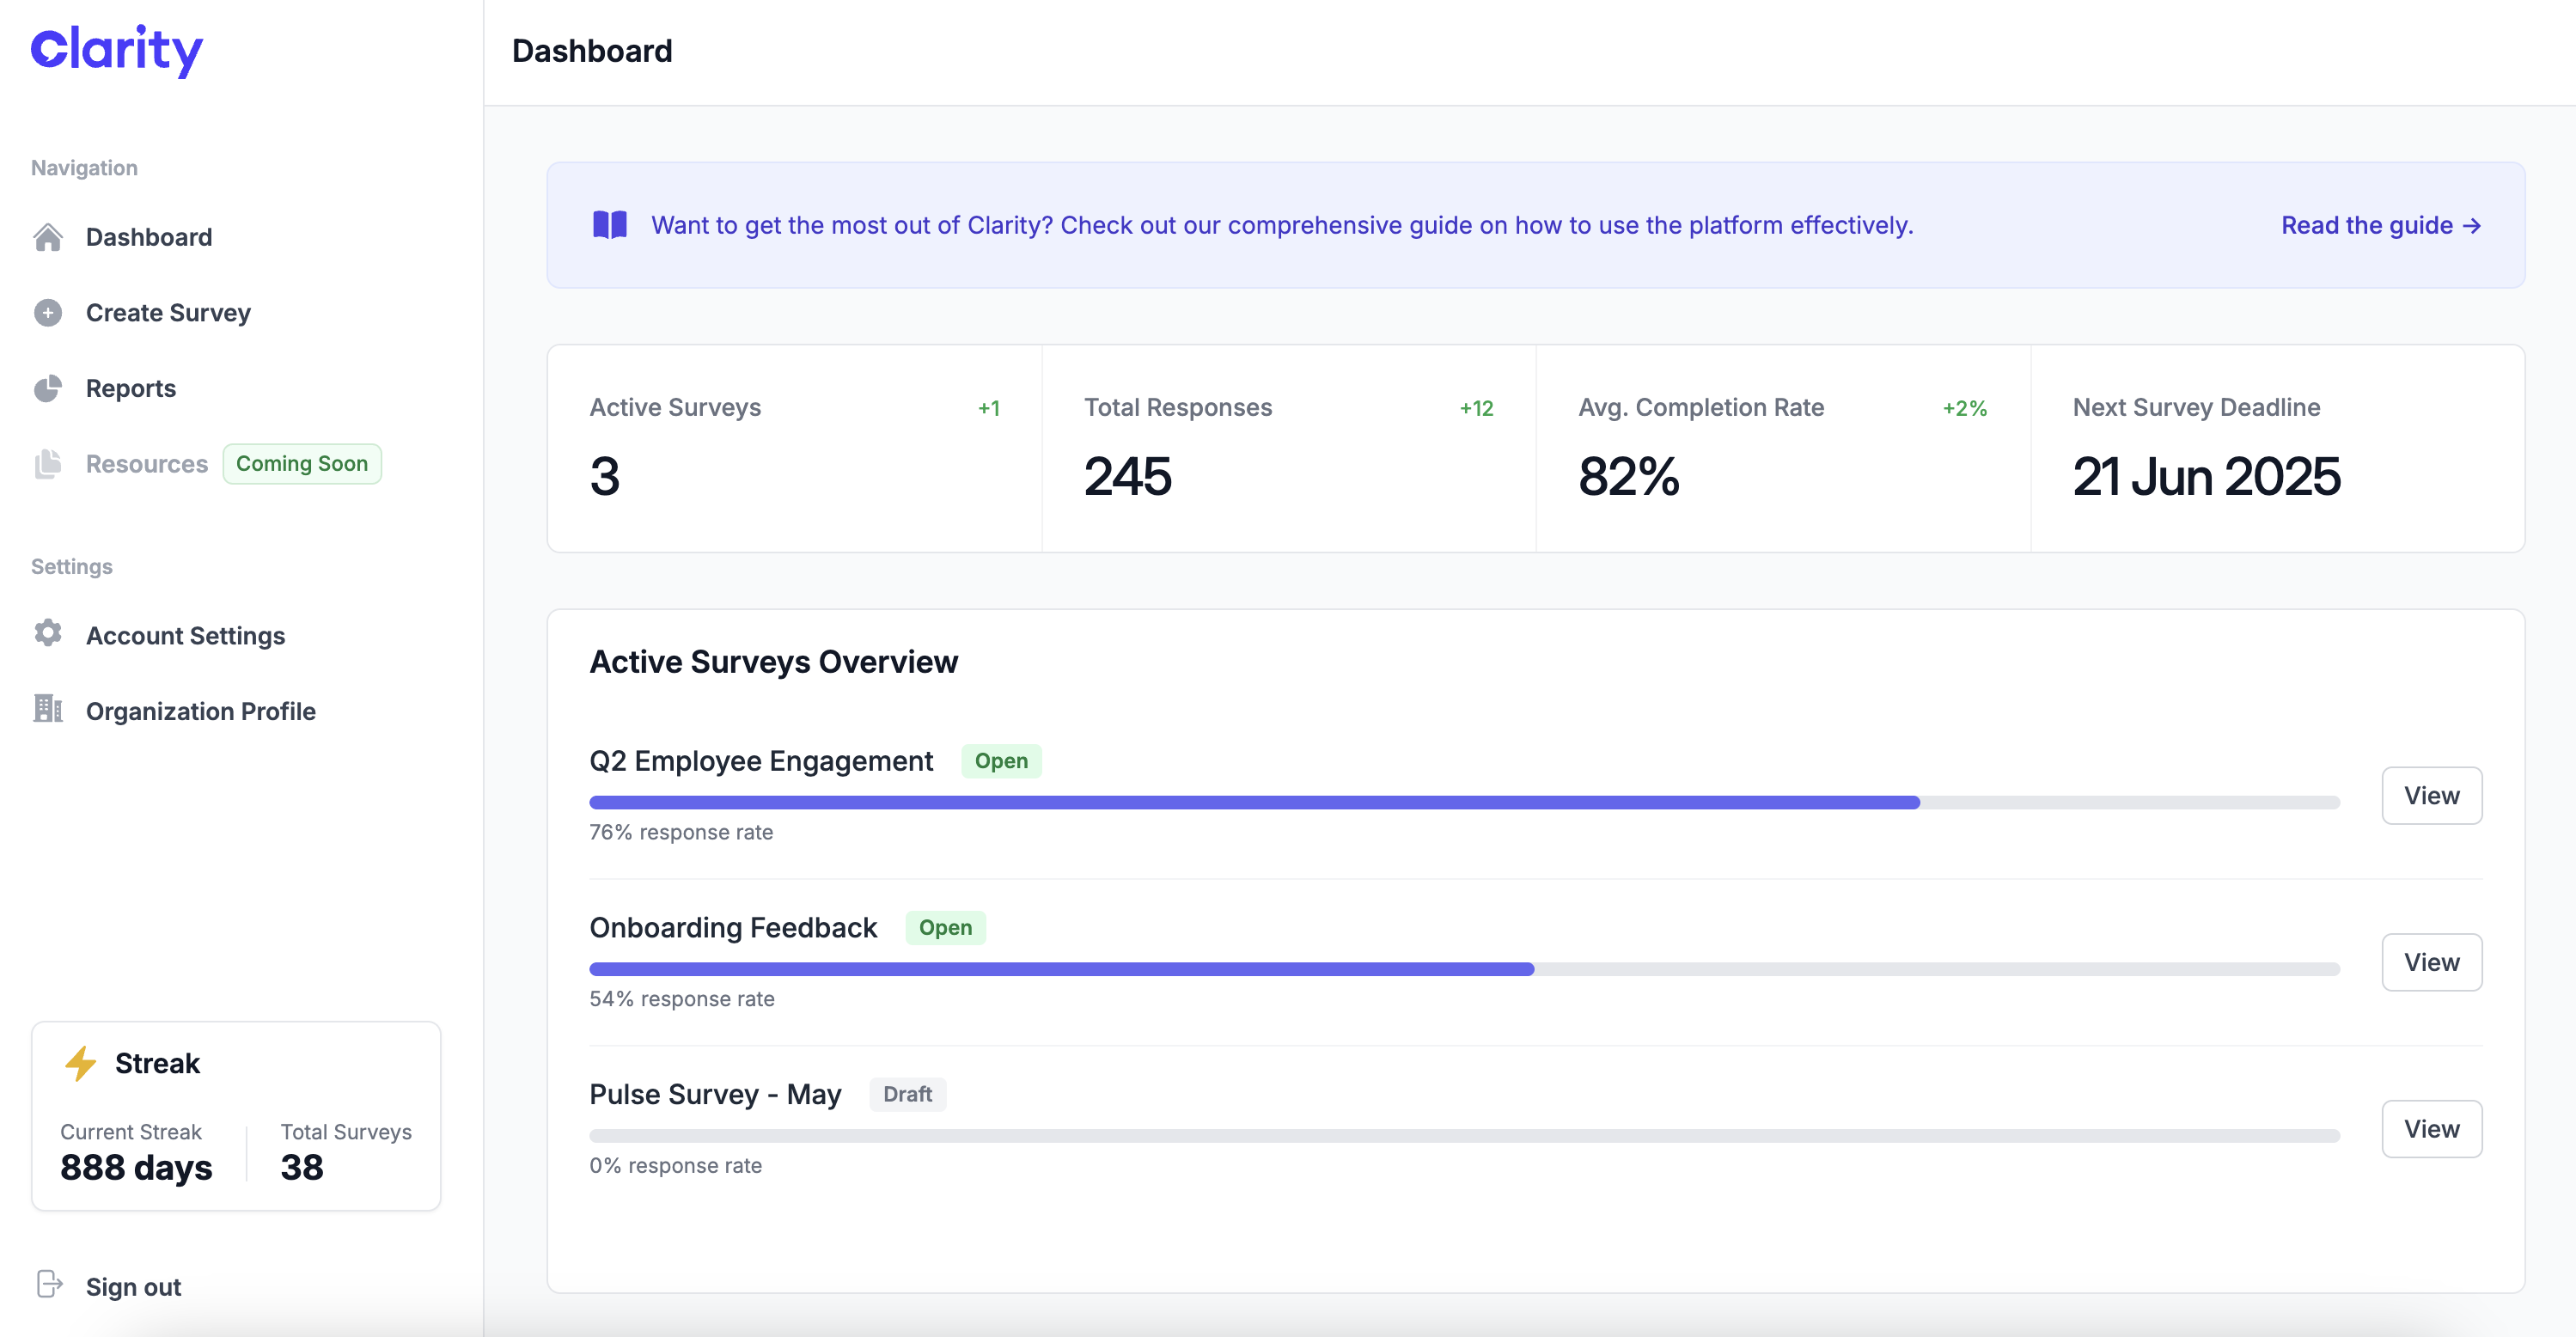View the Onboarding Feedback survey

(x=2431, y=962)
